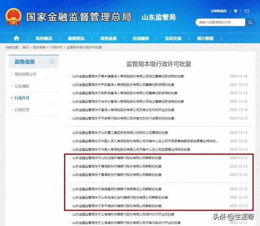260x226 pixels.
Task: Open 富泽人寿及其分支机构开业的批复
Action: pos(123,110)
